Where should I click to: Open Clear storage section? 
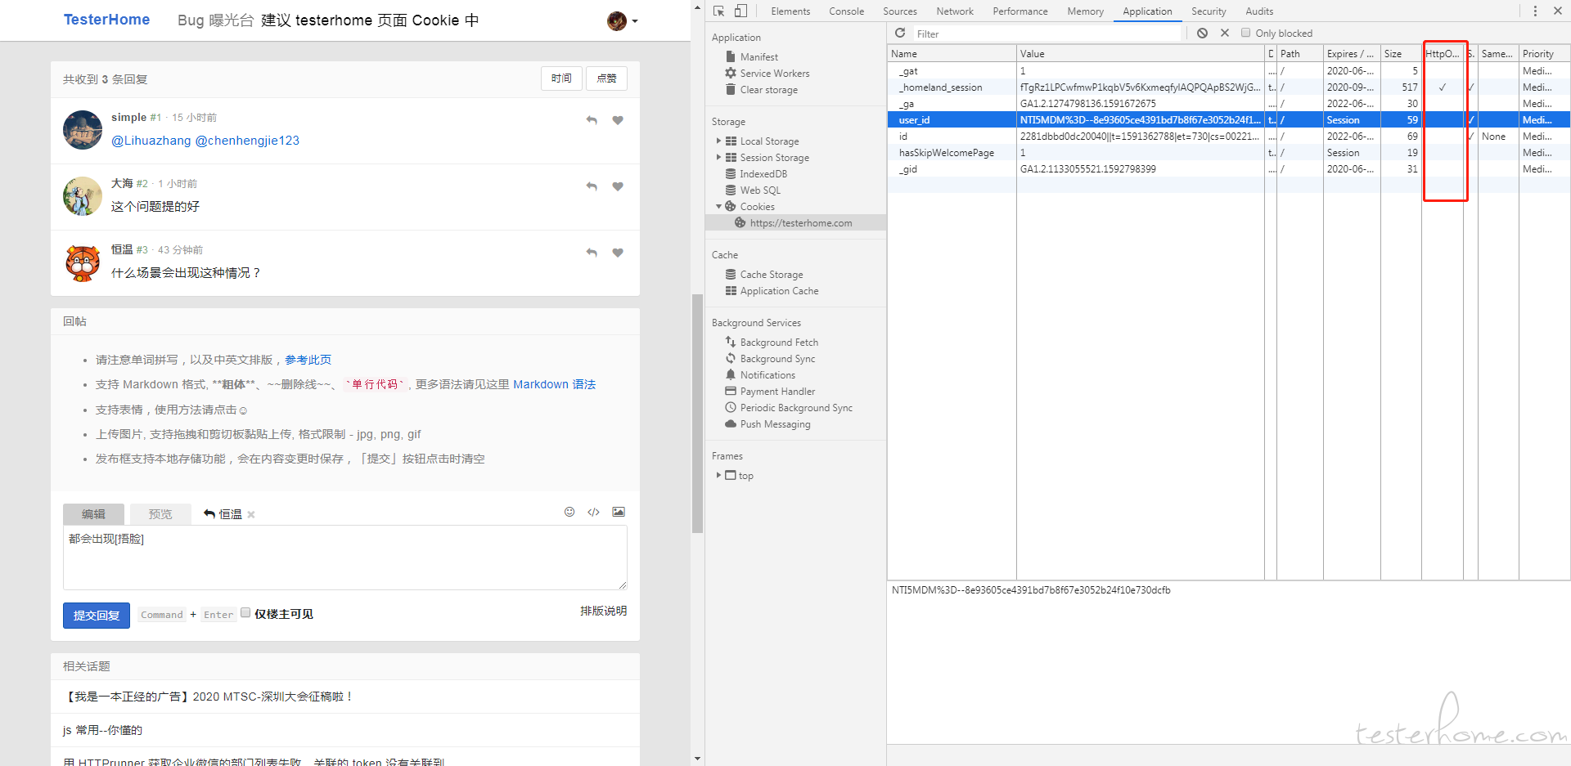click(768, 89)
